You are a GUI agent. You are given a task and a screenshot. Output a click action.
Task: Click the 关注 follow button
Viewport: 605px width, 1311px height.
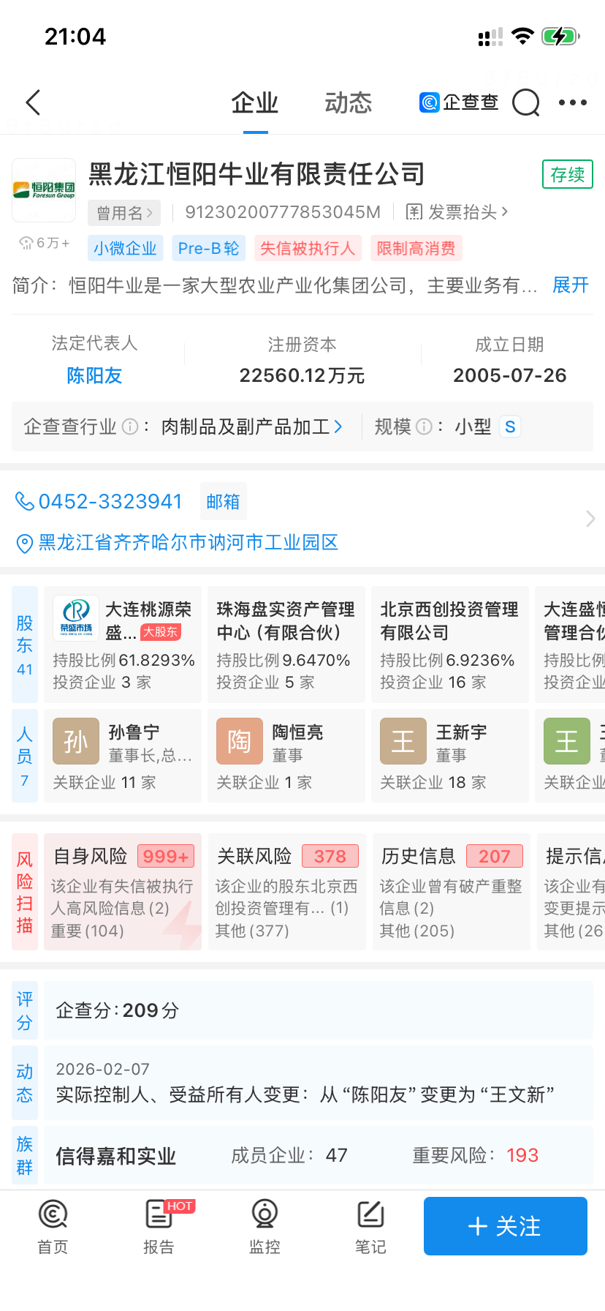click(x=506, y=1226)
